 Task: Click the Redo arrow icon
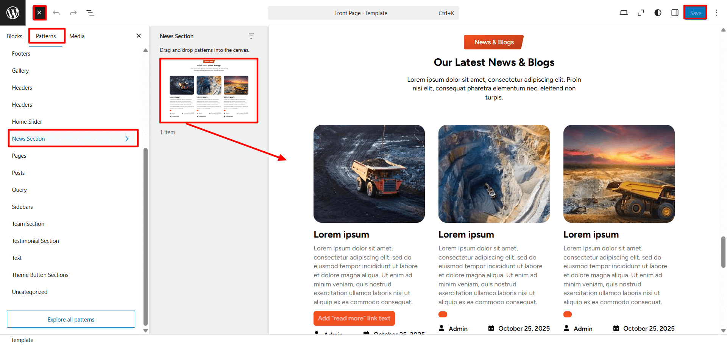73,13
